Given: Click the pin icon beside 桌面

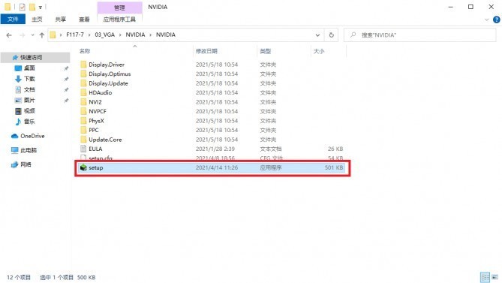Looking at the screenshot, I should [x=66, y=68].
